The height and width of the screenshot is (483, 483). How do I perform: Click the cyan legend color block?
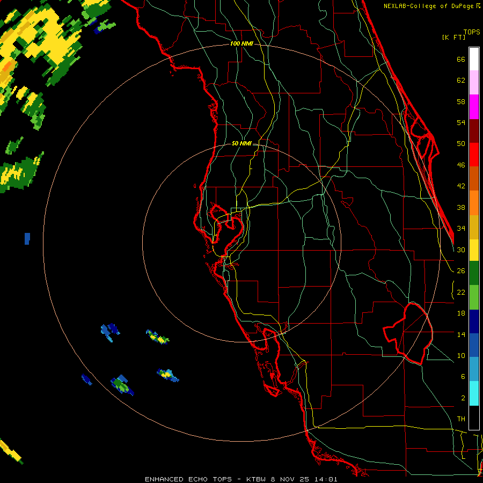pyautogui.click(x=474, y=393)
